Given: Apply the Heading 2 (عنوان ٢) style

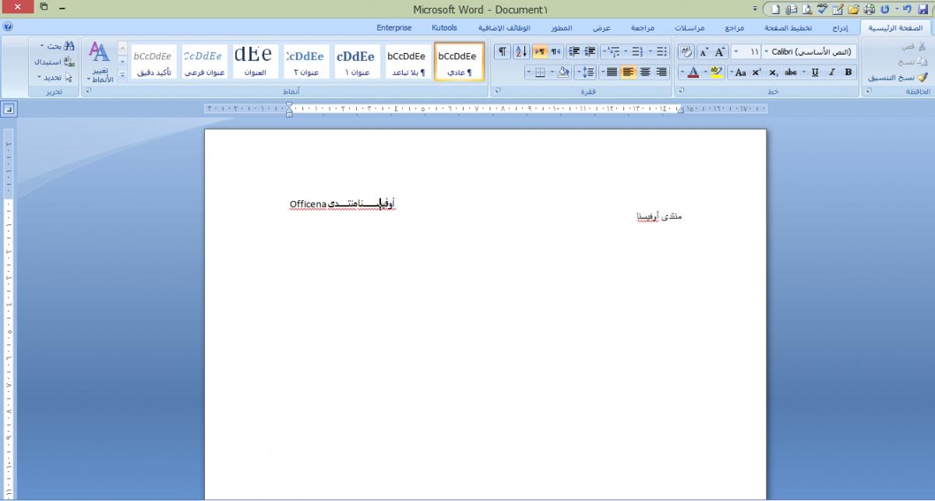Looking at the screenshot, I should 306,62.
